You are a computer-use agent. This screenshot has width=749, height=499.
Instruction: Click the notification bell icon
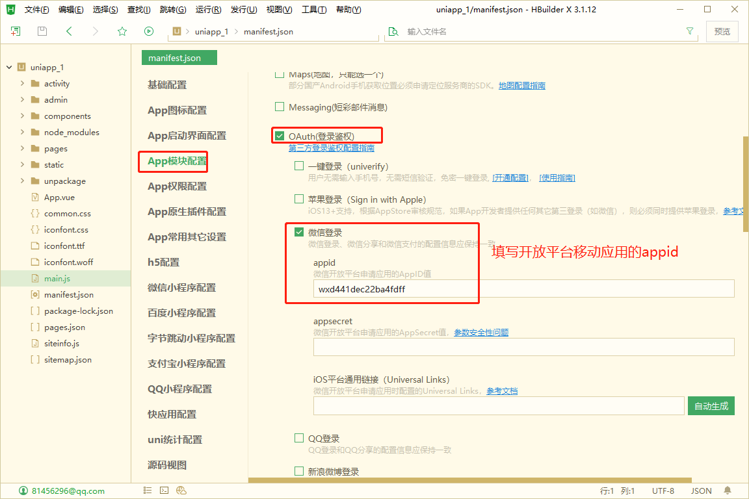coord(728,491)
